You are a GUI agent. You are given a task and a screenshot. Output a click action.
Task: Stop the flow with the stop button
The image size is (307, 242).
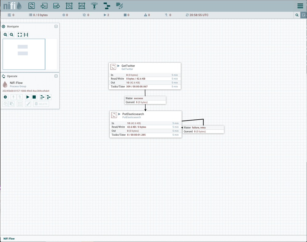coord(34,97)
